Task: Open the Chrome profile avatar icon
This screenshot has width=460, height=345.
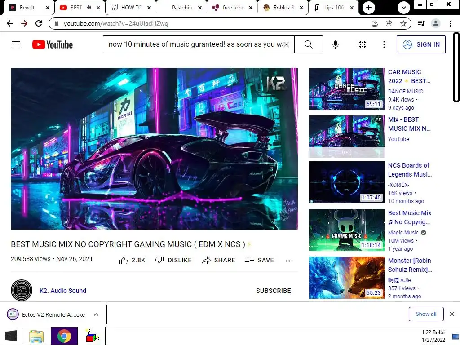Action: (x=436, y=23)
